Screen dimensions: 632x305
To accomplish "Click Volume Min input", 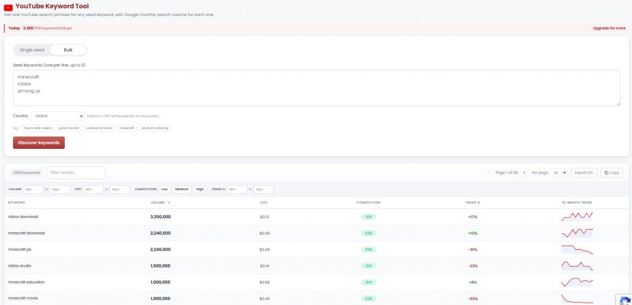I will 33,189.
